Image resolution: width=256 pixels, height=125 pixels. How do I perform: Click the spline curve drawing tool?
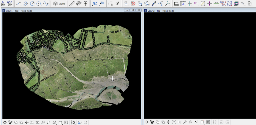click(45, 4)
